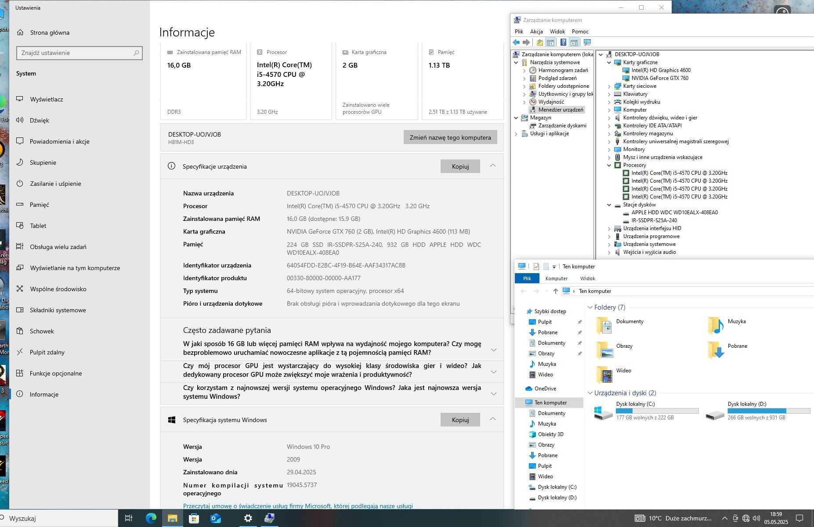
Task: Open Schowek settings page
Action: (42, 331)
